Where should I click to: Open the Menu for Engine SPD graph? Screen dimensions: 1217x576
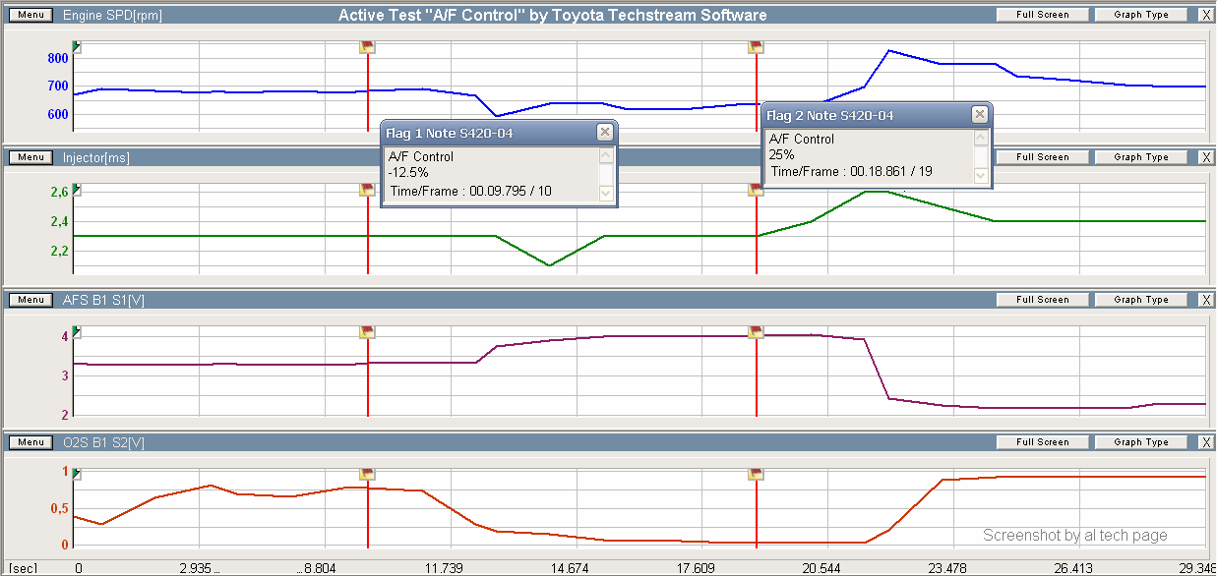(x=31, y=16)
